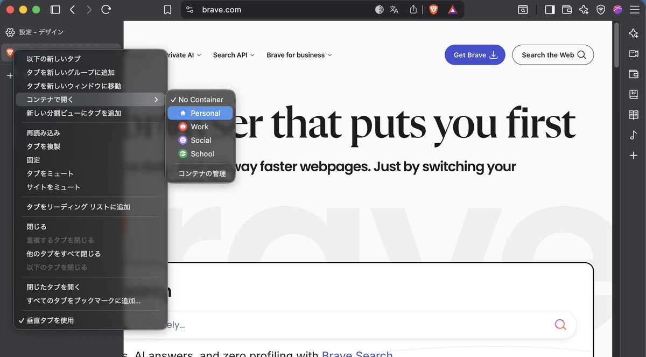Switch to 設定 - デザイン tab

pyautogui.click(x=60, y=32)
